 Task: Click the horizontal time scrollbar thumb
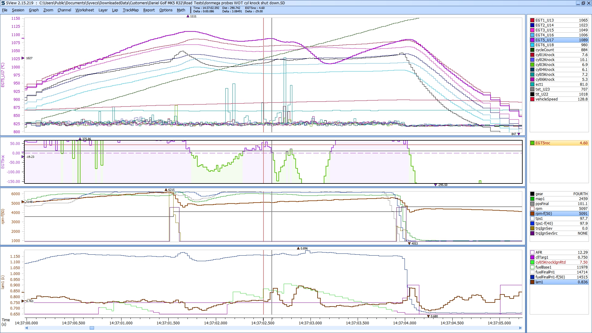tap(92, 328)
